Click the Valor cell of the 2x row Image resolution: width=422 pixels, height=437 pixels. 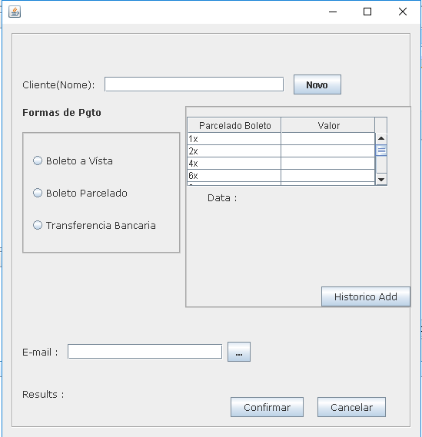click(328, 151)
